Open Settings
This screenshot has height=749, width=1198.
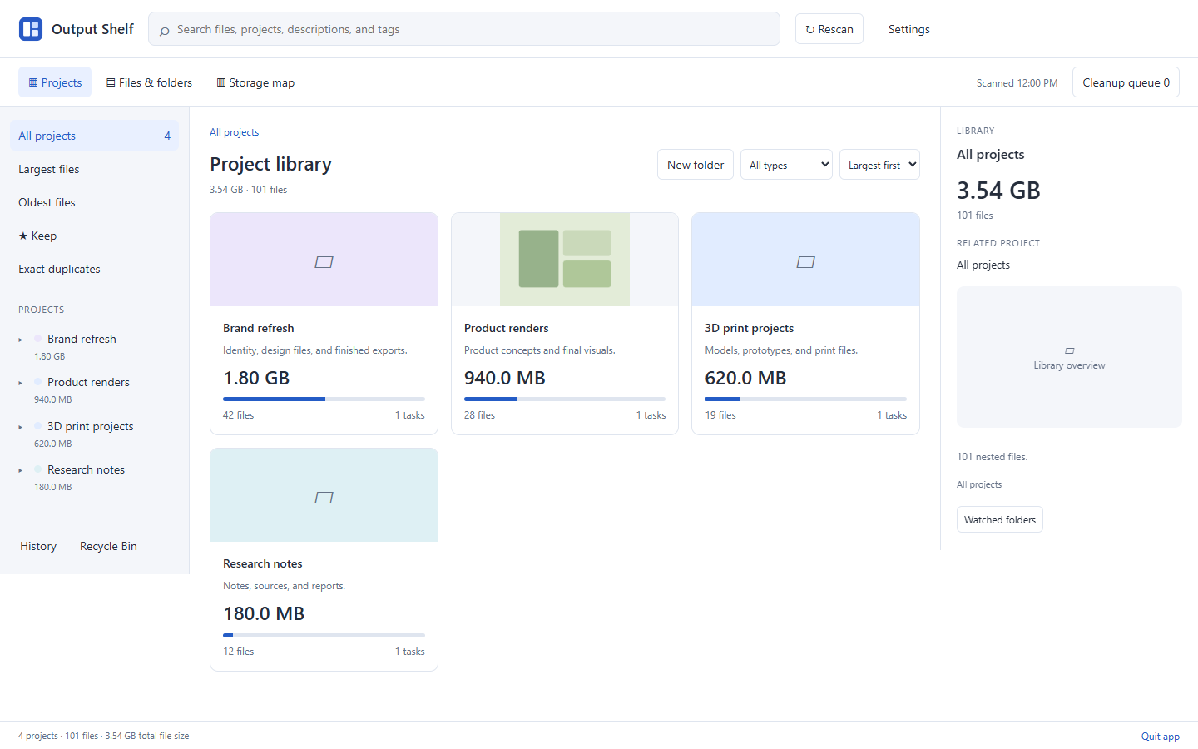tap(908, 29)
